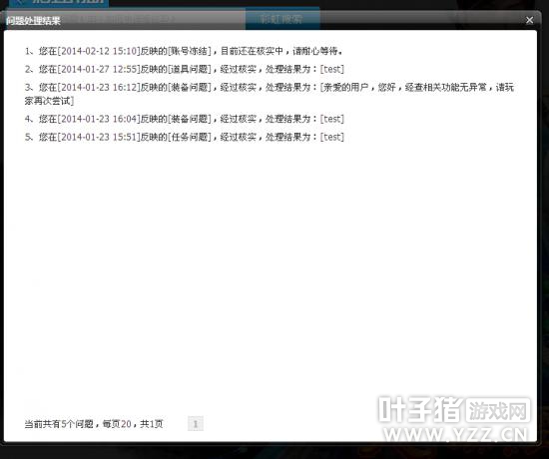
Task: Click the 请耐心等待 status in item 1
Action: click(x=317, y=51)
